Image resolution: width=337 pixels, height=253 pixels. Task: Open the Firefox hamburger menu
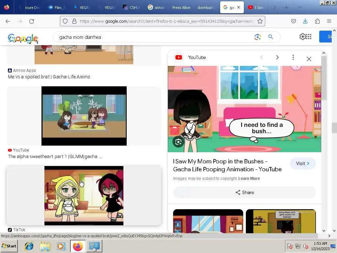[329, 21]
